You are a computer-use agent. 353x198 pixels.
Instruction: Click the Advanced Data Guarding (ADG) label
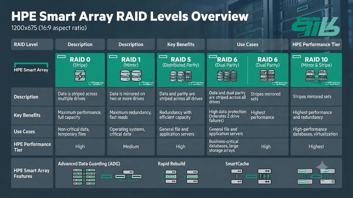coord(89,164)
